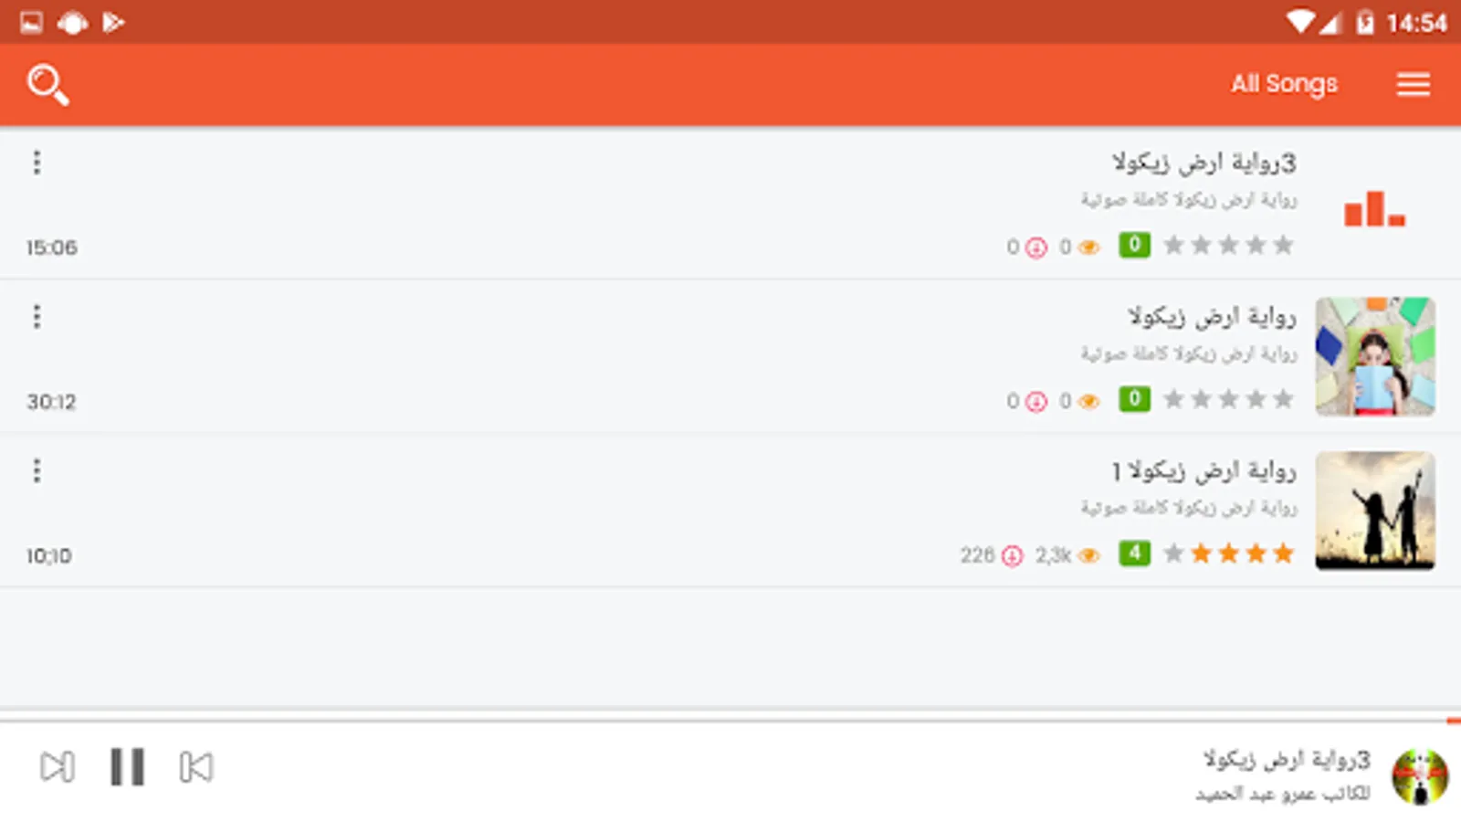The image size is (1461, 822).
Task: Open the search magnifier icon
Action: pos(47,84)
